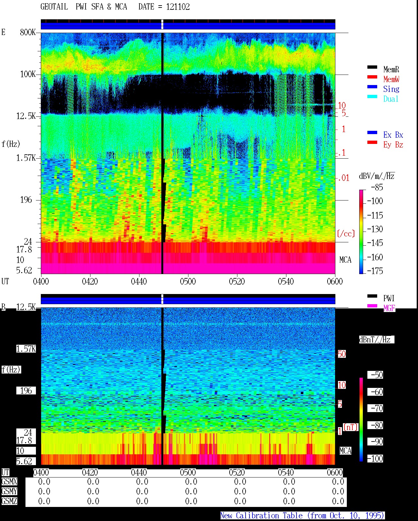Click the white gap marker above E panel
Image resolution: width=418 pixels, height=521 pixels.
tap(162, 25)
